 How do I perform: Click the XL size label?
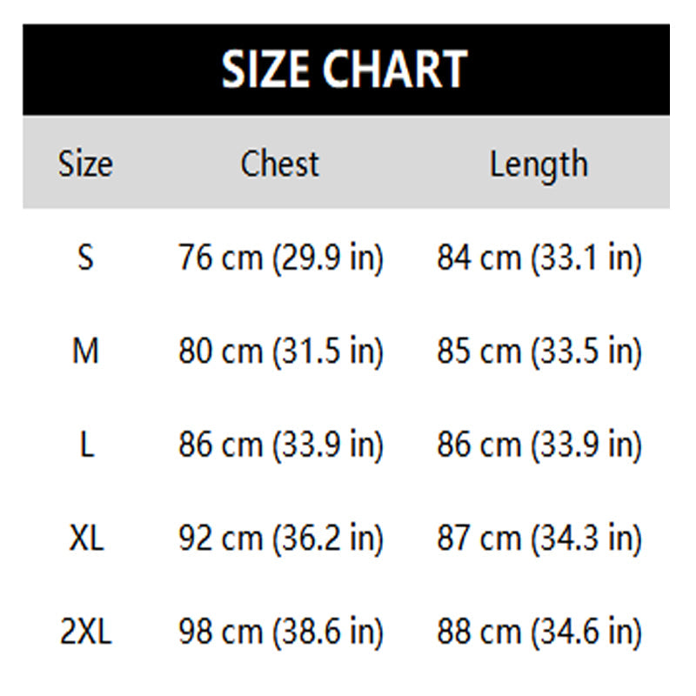85,539
